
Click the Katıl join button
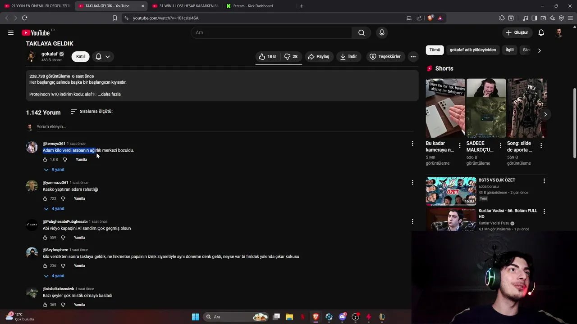(80, 57)
